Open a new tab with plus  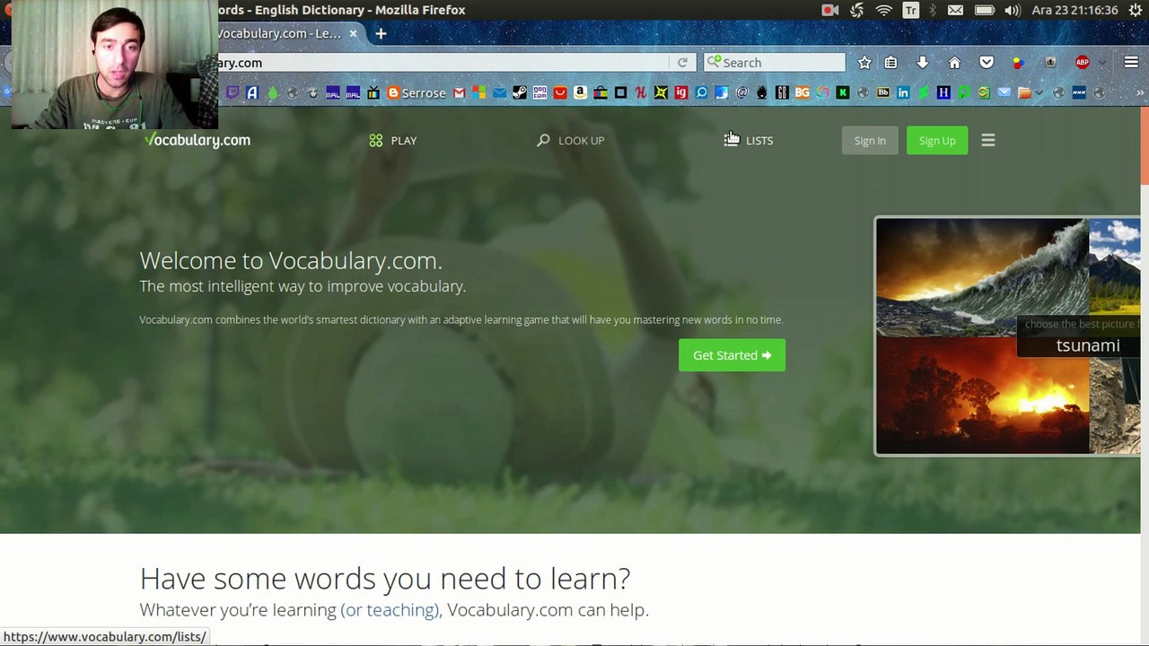click(381, 34)
